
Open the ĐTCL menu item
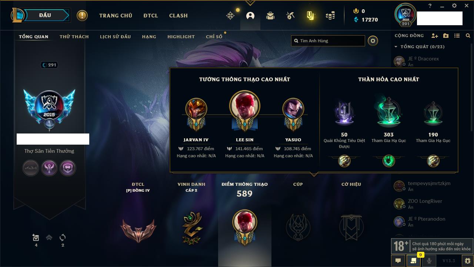coord(151,16)
